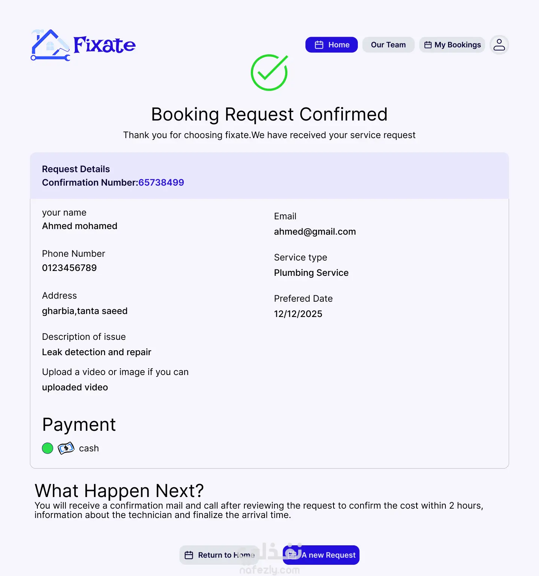Viewport: 539px width, 576px height.
Task: Click the Fixate house logo icon
Action: 50,45
